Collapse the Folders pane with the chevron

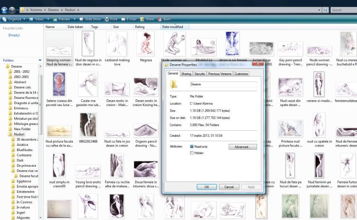(40, 60)
